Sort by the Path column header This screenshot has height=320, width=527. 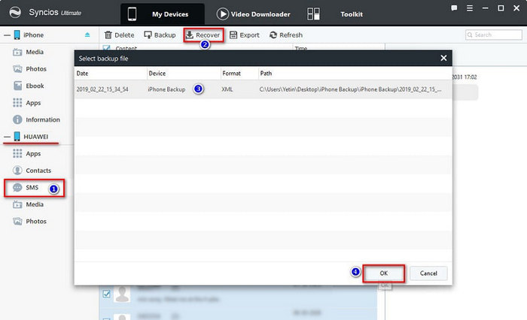click(266, 73)
